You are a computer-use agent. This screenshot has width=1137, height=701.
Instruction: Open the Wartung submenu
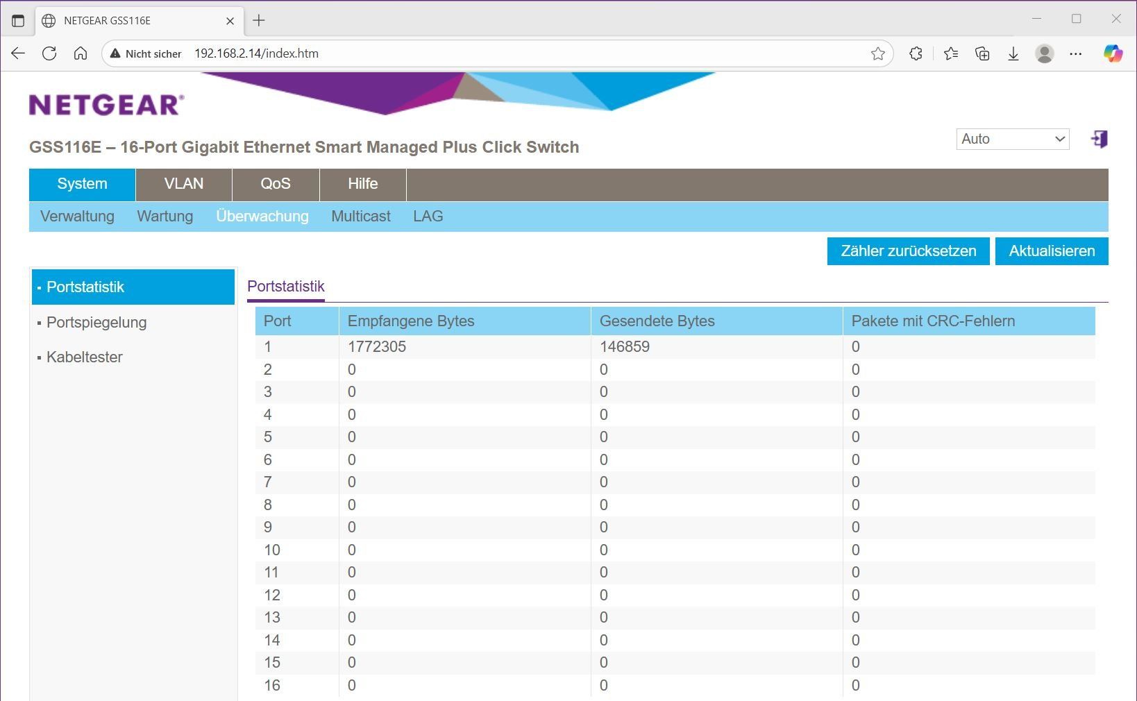(x=165, y=217)
